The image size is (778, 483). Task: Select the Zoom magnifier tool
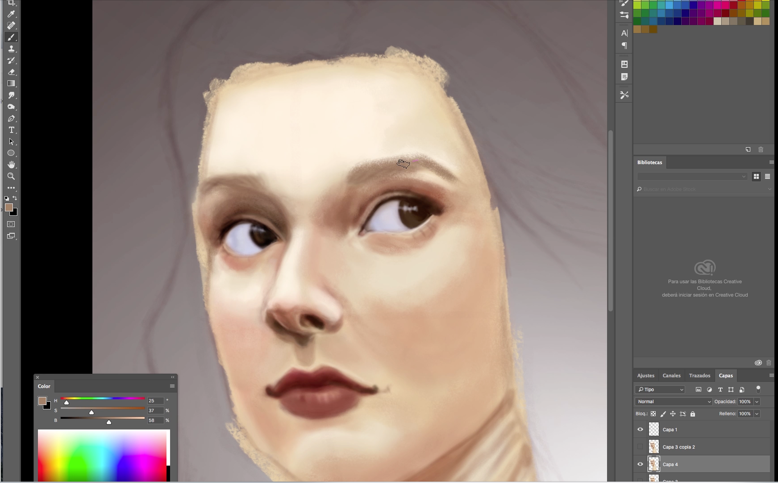tap(11, 176)
